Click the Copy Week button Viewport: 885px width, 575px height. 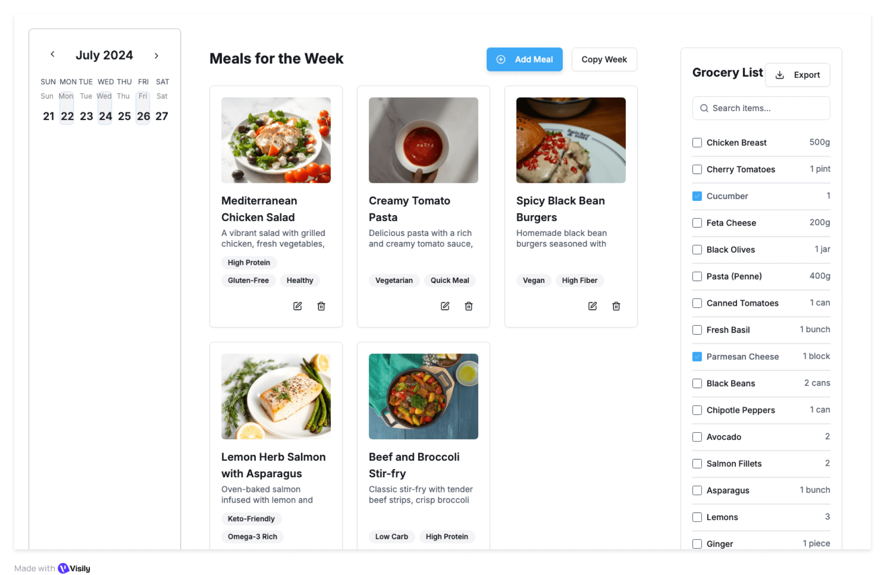[604, 59]
